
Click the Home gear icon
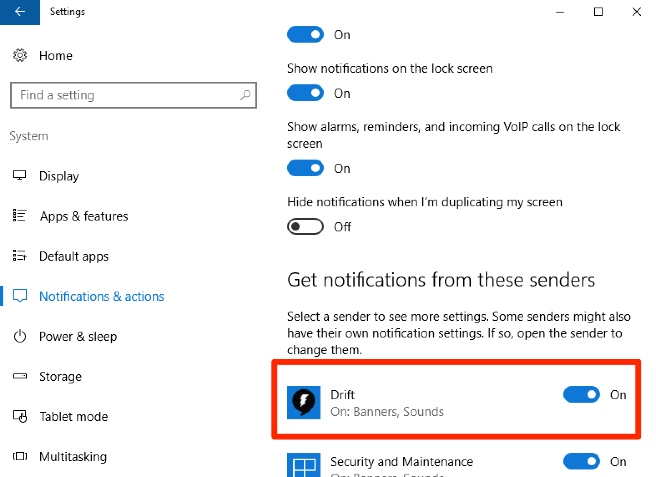20,56
